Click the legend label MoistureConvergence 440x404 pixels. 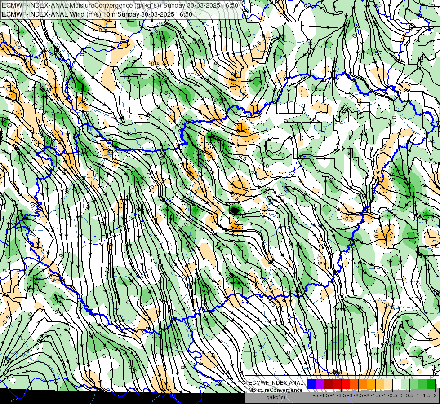pyautogui.click(x=276, y=390)
